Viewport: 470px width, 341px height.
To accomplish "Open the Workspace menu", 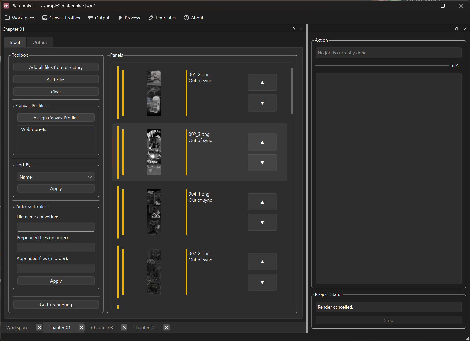I will coord(20,18).
